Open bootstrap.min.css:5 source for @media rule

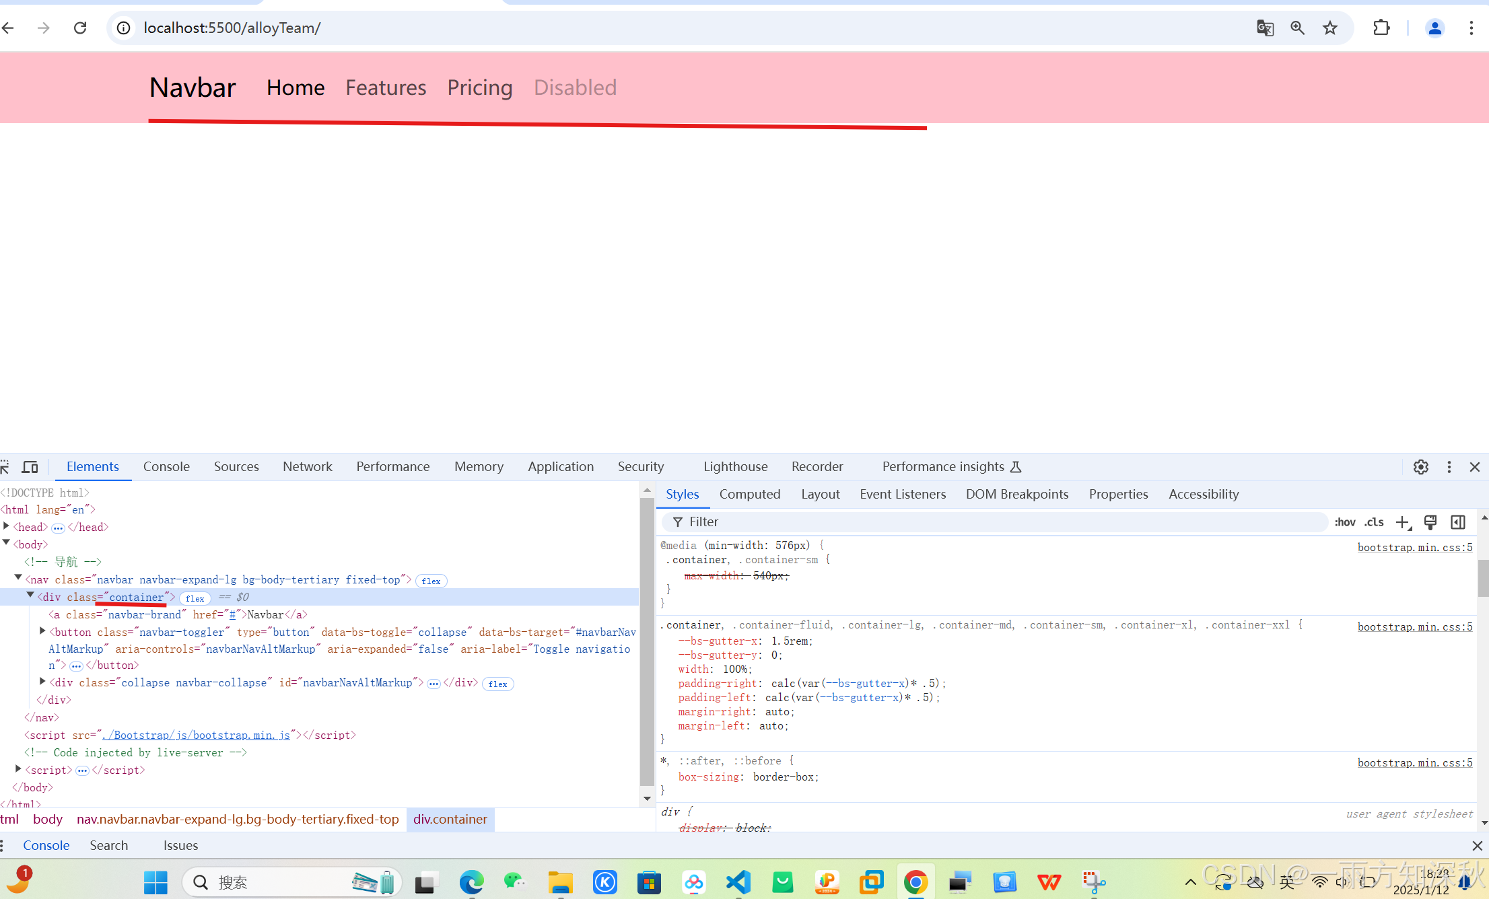pyautogui.click(x=1415, y=547)
